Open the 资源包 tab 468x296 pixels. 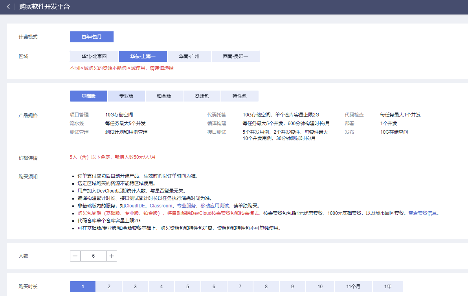(202, 96)
